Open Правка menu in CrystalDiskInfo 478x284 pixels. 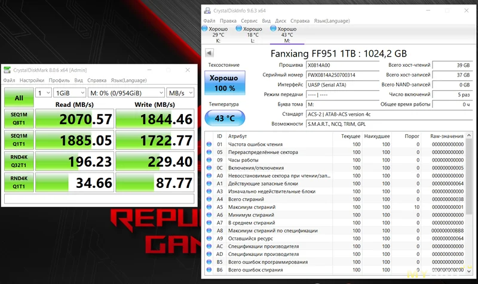[228, 21]
